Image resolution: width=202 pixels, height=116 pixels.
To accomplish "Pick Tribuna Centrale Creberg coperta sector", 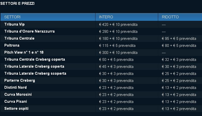I will tap(35, 59).
